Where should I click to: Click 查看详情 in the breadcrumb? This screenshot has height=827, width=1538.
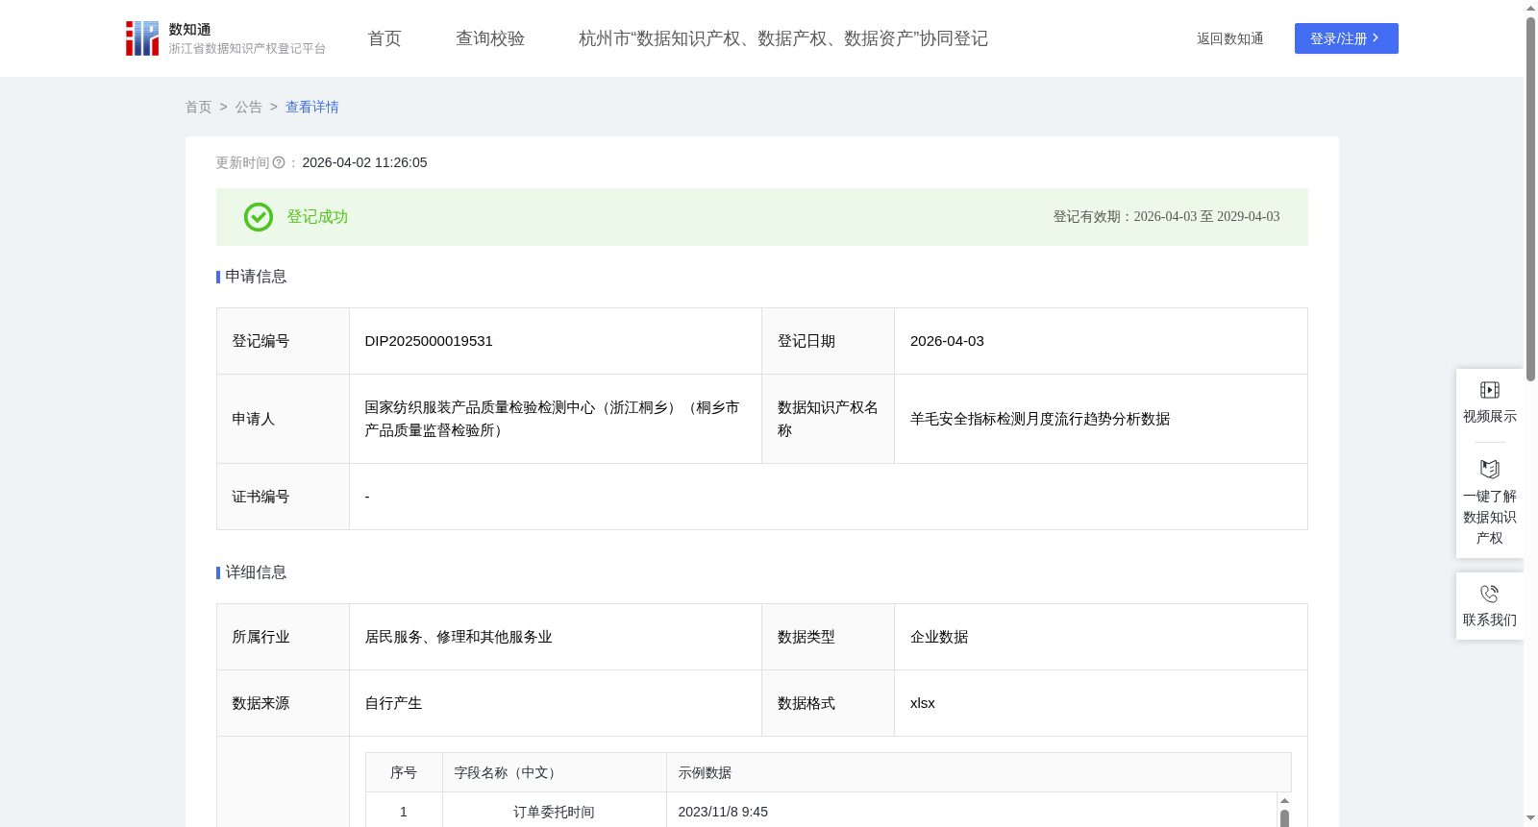click(x=312, y=107)
